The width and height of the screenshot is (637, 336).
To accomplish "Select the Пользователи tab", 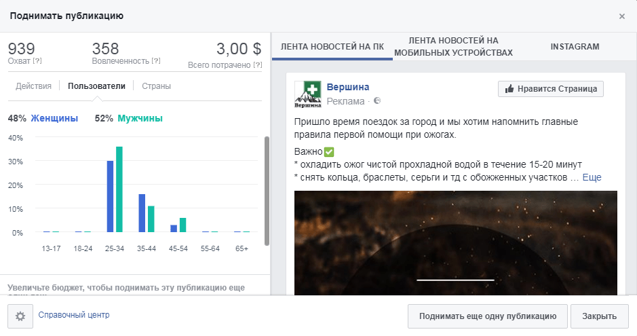I will (97, 86).
